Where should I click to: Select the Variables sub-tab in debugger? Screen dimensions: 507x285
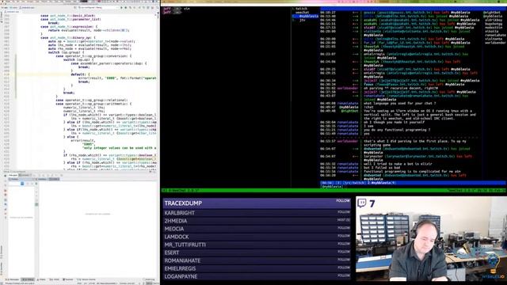pos(42,179)
